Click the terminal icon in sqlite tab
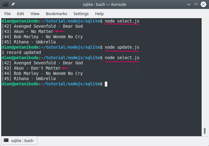The height and width of the screenshot is (146, 209). [x=6, y=140]
